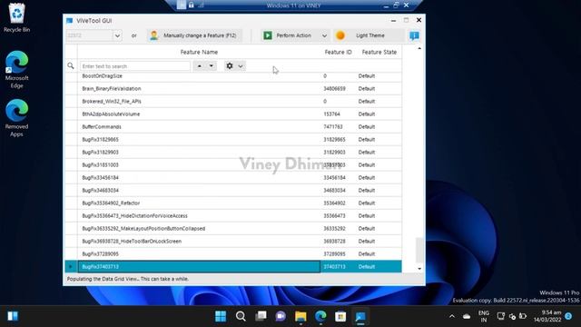
Task: Expand the Perform Action dropdown arrow
Action: point(324,36)
